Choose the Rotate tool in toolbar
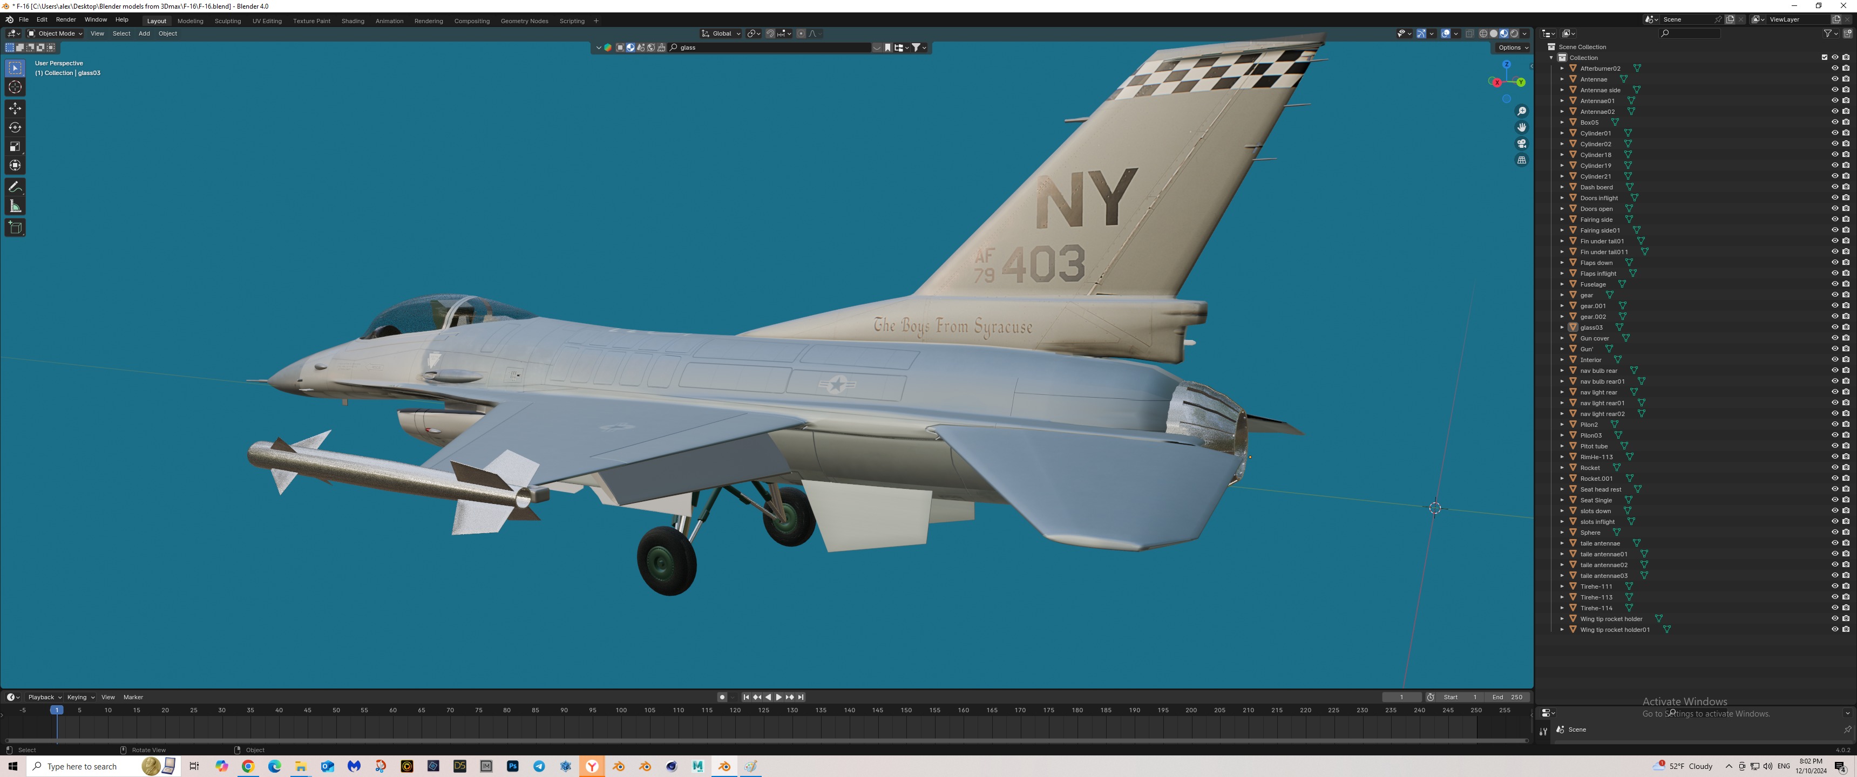Viewport: 1857px width, 777px height. coord(15,127)
